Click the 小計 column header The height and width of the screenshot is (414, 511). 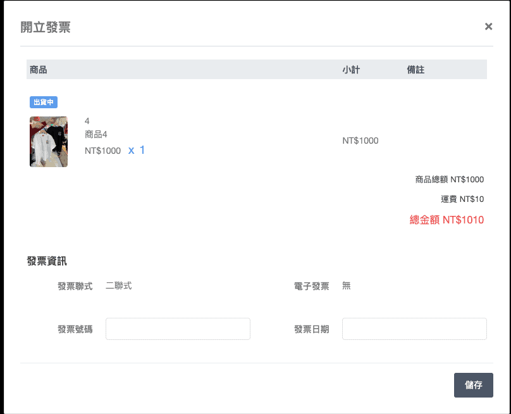tap(351, 70)
